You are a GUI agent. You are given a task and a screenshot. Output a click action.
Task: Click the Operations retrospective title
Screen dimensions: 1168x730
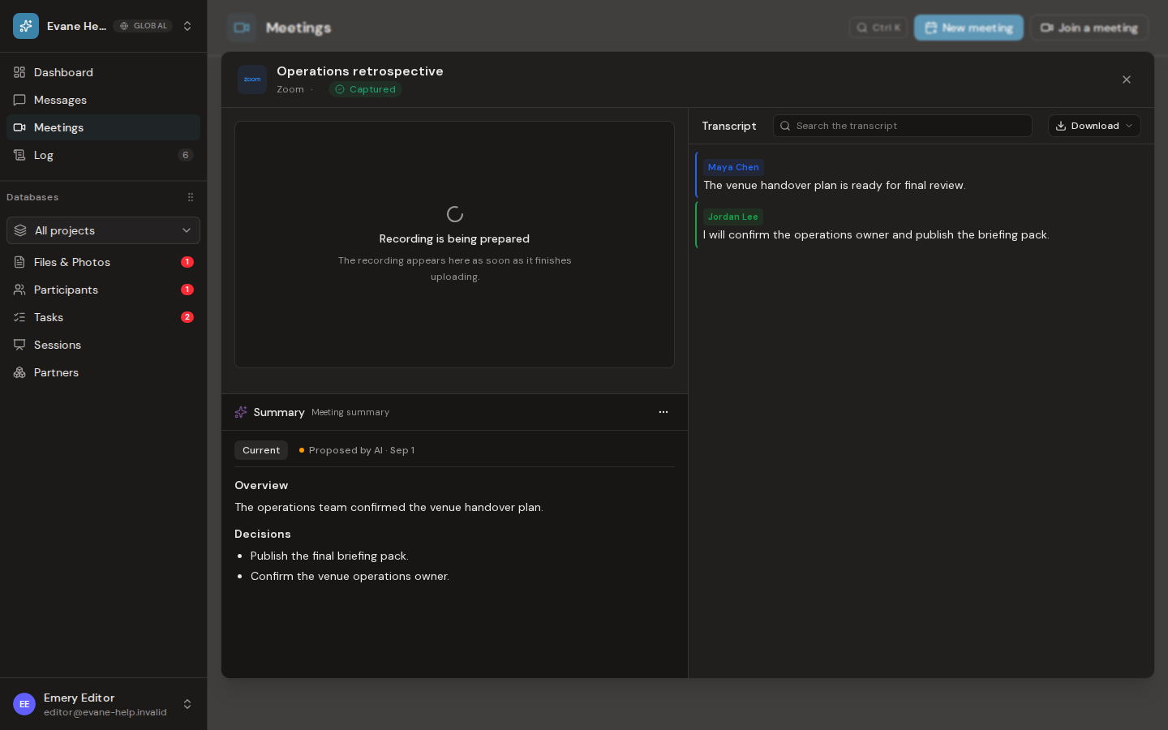pos(360,71)
